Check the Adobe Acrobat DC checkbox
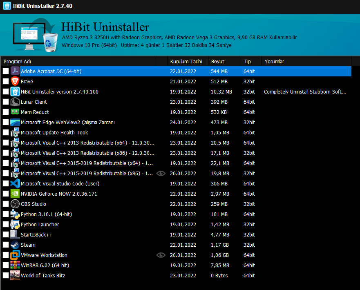This screenshot has height=290, width=360. coord(6,71)
